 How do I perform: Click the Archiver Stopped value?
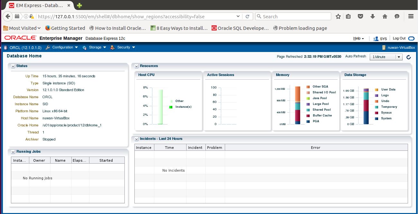(49, 139)
